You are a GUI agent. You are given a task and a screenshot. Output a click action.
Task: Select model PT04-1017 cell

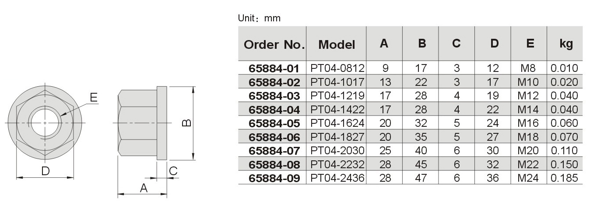click(x=337, y=82)
